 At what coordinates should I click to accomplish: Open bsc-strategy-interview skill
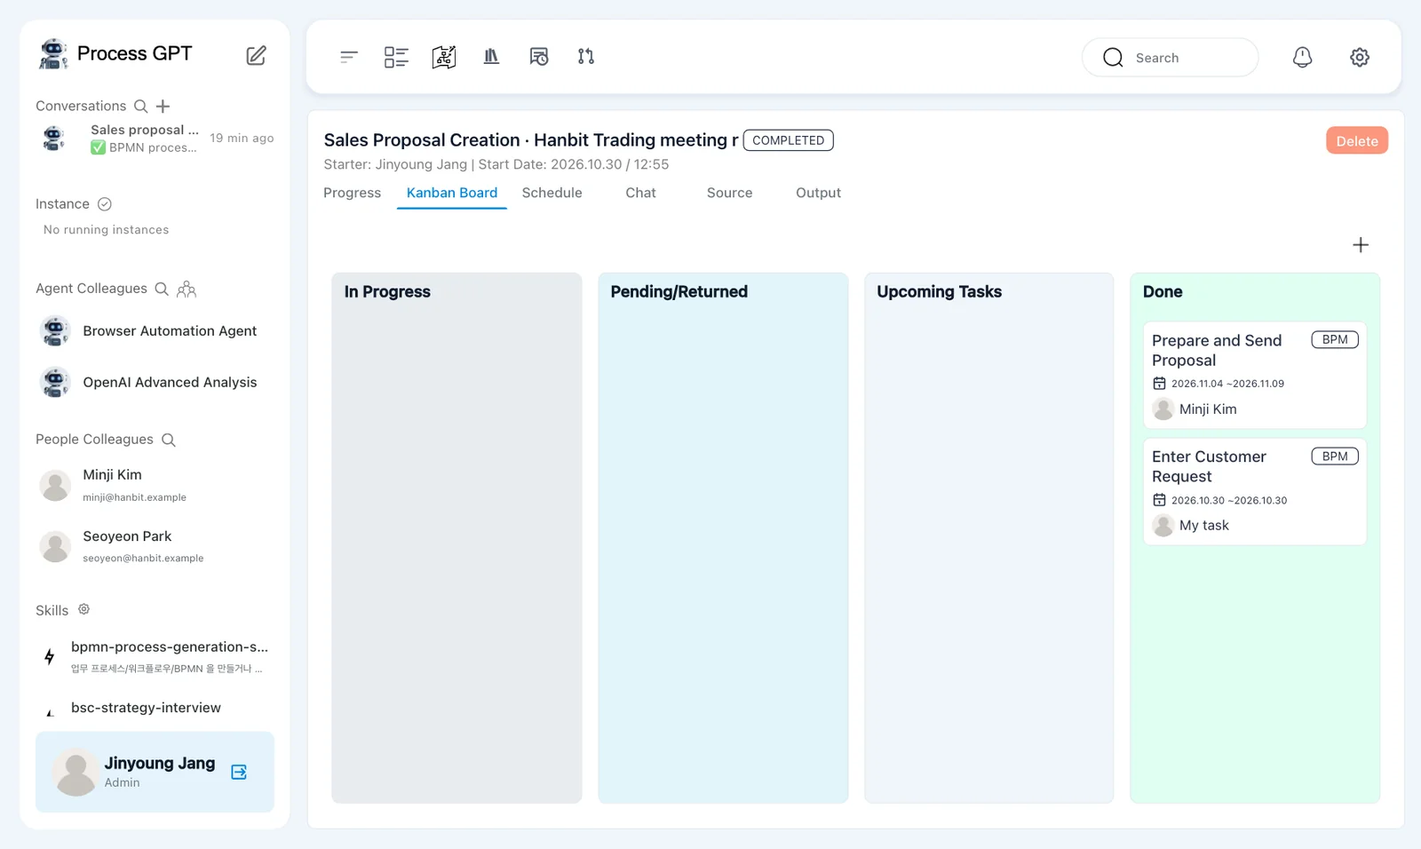155,709
